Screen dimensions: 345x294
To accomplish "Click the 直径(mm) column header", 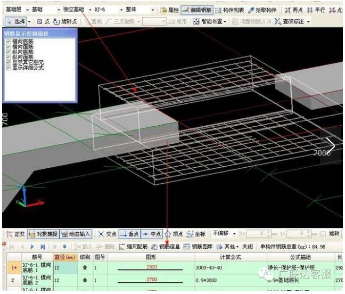I will 65,257.
